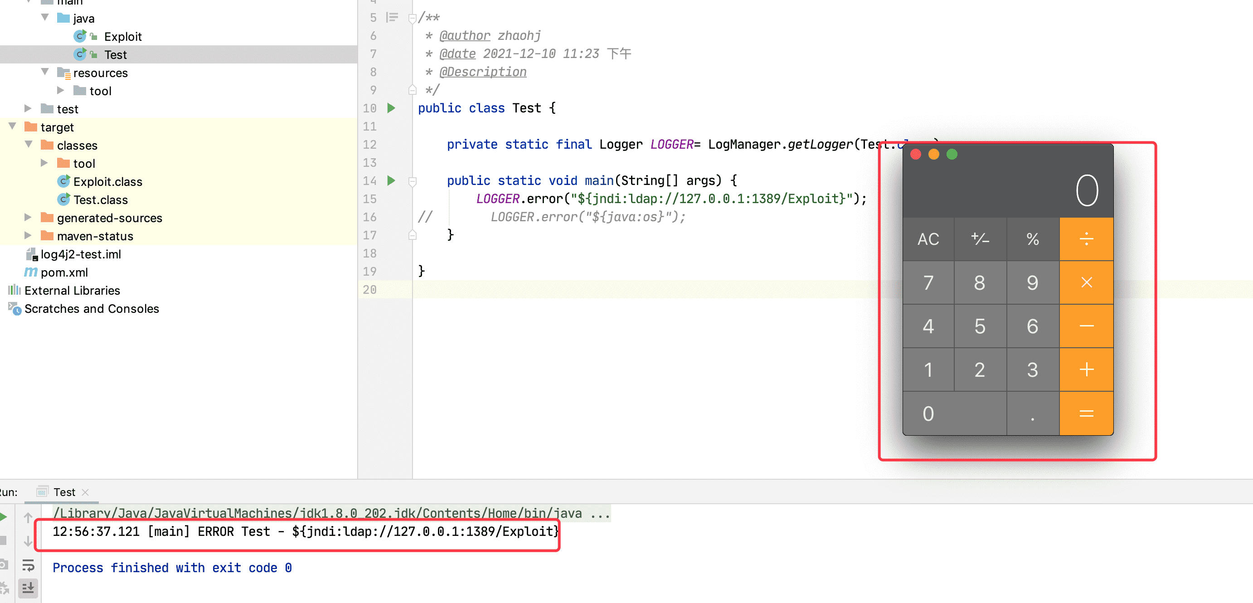Screen dimensions: 1253x603
Task: Select Exploit.class under classes
Action: tap(108, 181)
